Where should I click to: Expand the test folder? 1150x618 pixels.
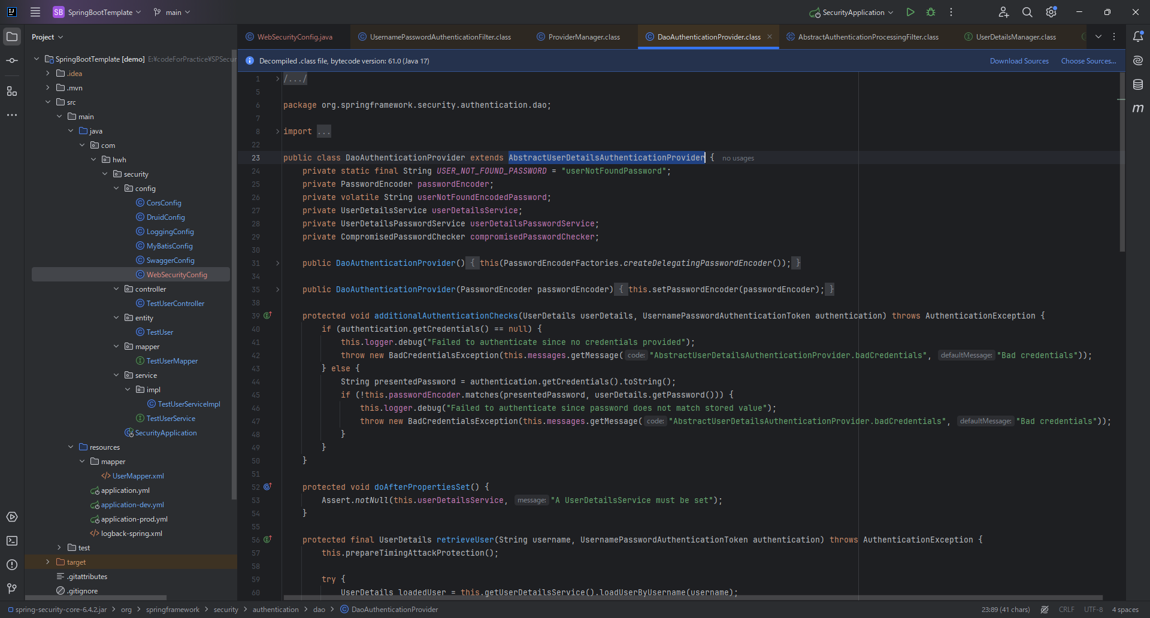click(59, 547)
